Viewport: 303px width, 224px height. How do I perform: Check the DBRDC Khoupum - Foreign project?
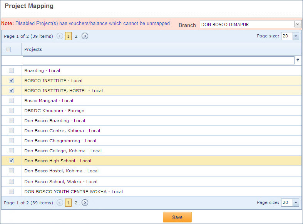point(12,110)
